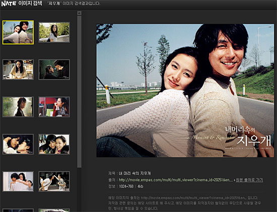Click the 내 머리 속의 지우개 title text
This screenshot has height=212, width=277.
click(135, 173)
